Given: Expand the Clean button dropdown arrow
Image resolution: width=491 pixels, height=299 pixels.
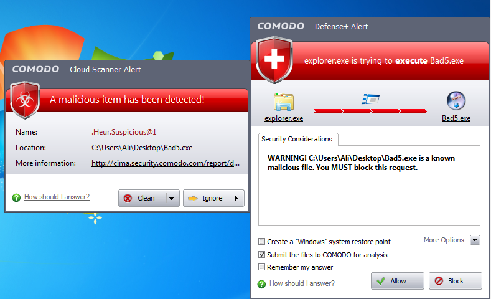Looking at the screenshot, I should [x=172, y=198].
